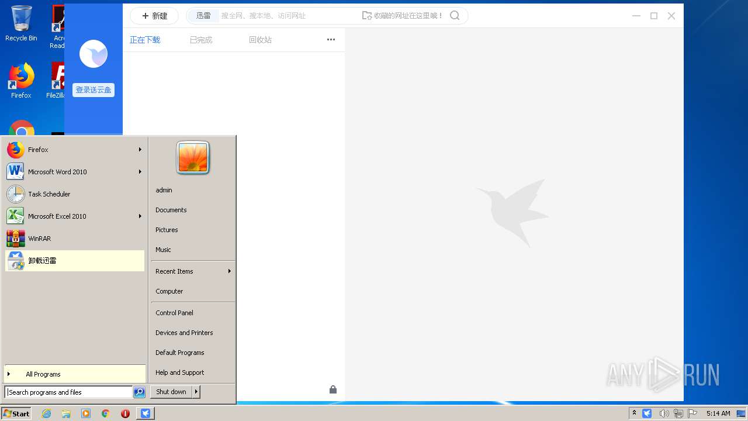Open Microsoft Word 2010 from Start menu
The width and height of the screenshot is (748, 421).
pos(75,172)
